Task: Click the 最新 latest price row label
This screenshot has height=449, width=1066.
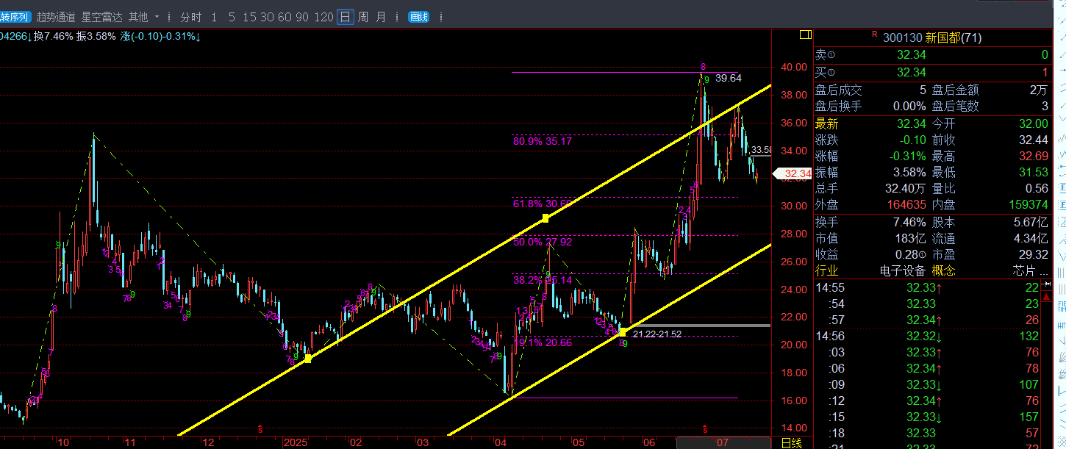Action: click(x=826, y=123)
